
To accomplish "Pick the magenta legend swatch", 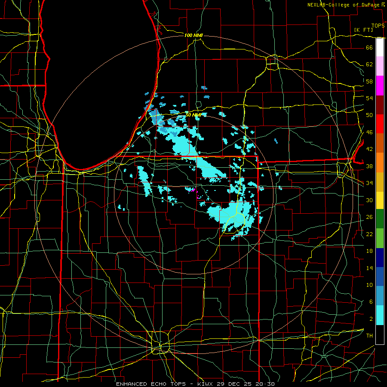I will point(380,86).
